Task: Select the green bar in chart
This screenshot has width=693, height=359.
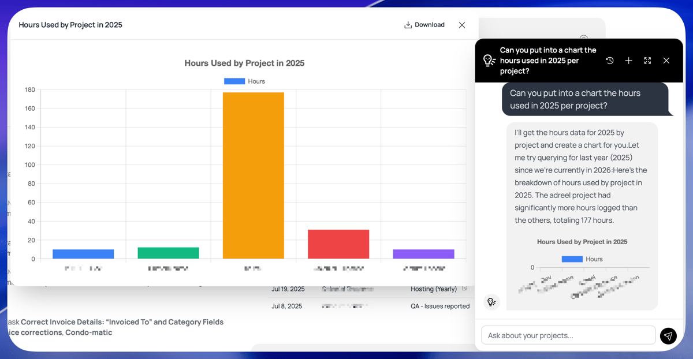Action: (169, 253)
